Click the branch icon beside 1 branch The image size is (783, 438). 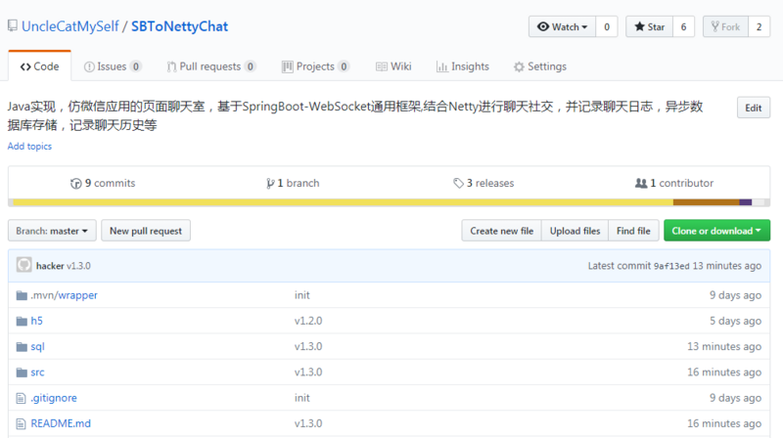[270, 184]
